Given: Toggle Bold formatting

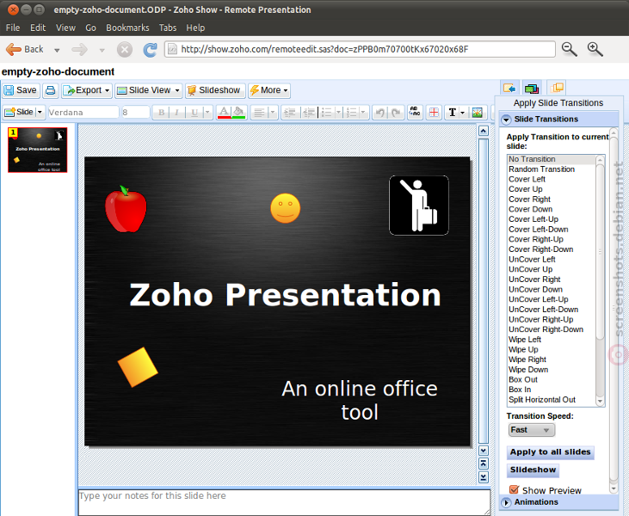Looking at the screenshot, I should 161,113.
